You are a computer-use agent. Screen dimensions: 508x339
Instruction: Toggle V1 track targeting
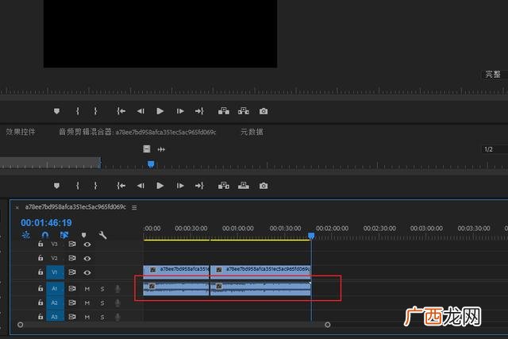[x=55, y=272]
